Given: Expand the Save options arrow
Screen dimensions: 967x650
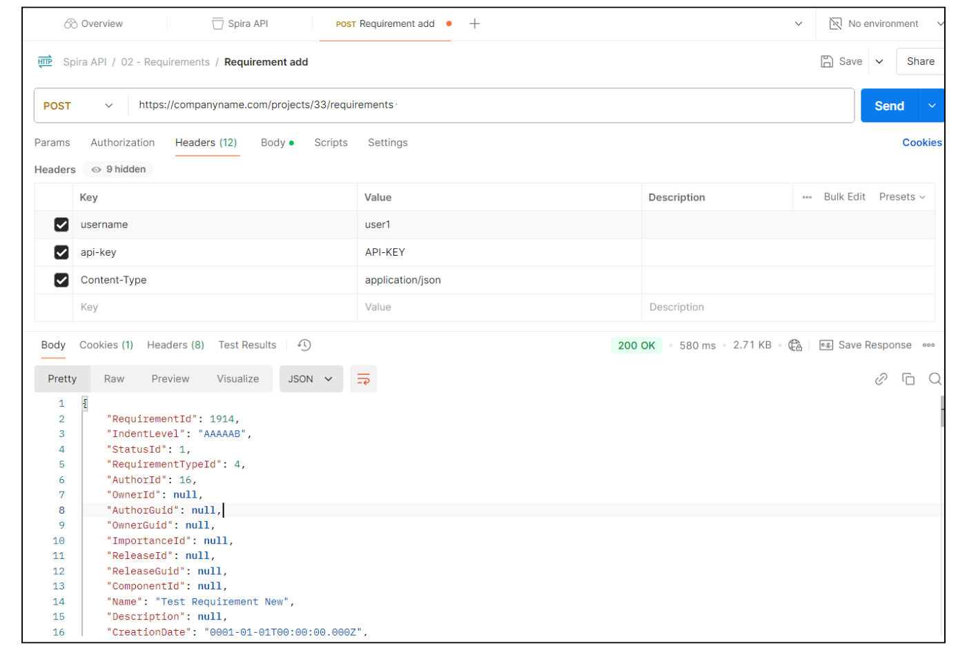Looking at the screenshot, I should click(x=879, y=61).
